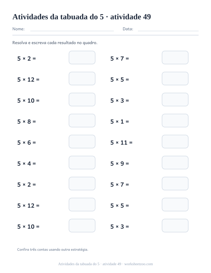Click the 5 × 8 = equation text
Image resolution: width=211 pixels, height=273 pixels.
click(26, 122)
